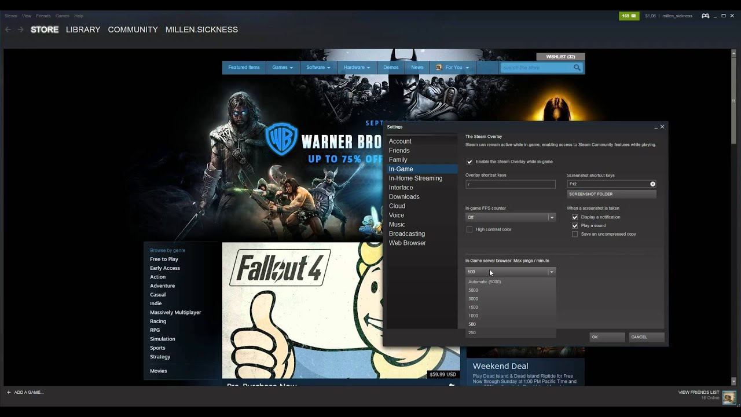Clear the F12 screenshot shortcut key

pyautogui.click(x=652, y=184)
